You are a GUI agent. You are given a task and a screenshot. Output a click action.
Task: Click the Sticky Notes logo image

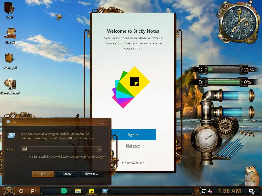click(x=131, y=87)
